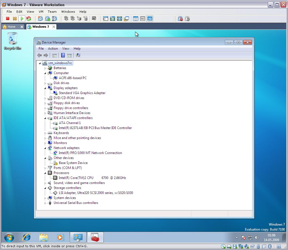The width and height of the screenshot is (288, 250).
Task: Open the Snapshot Manager icon
Action: click(54, 19)
